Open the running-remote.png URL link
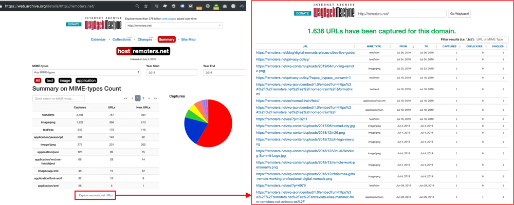The width and height of the screenshot is (514, 205). point(305,68)
